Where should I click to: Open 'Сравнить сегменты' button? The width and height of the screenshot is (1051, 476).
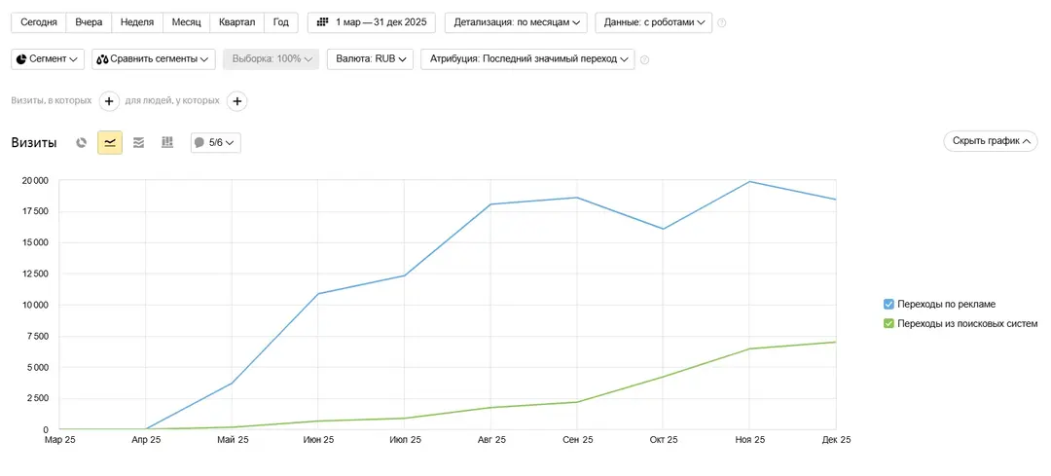click(153, 59)
